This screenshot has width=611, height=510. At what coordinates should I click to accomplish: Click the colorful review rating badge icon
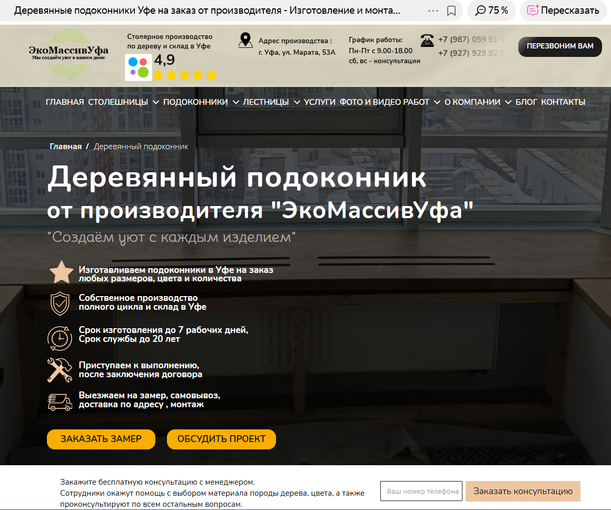tap(139, 67)
